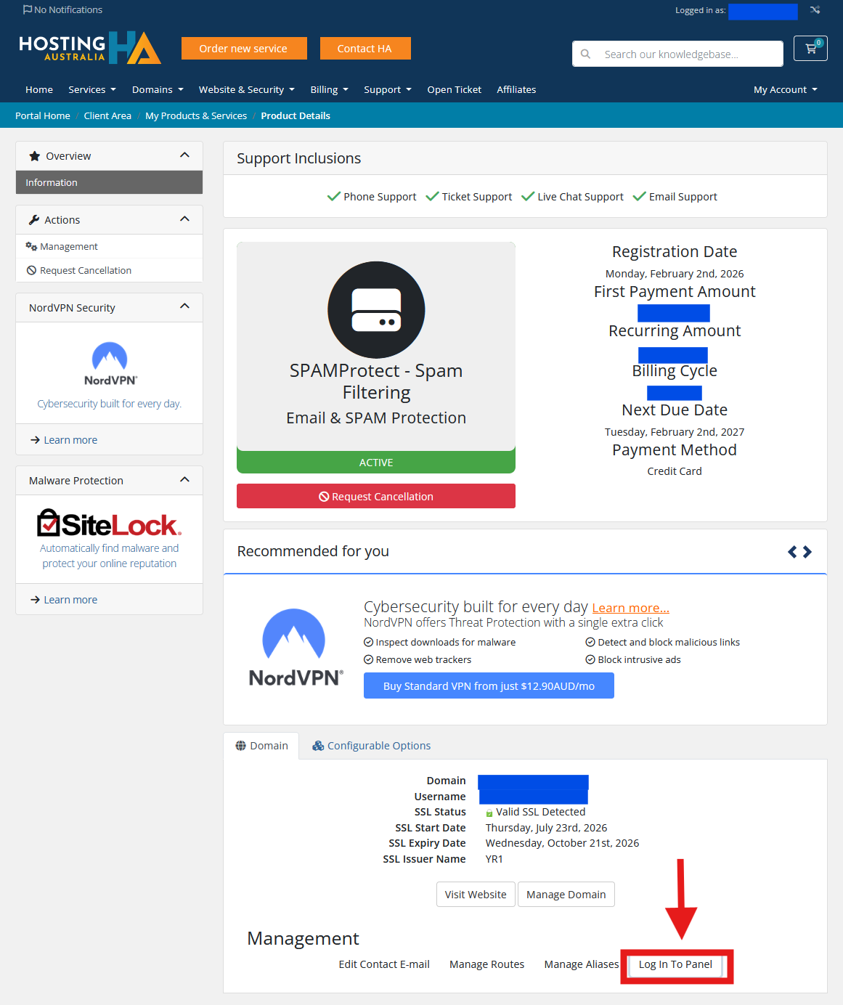The height and width of the screenshot is (1005, 843).
Task: Click the red Request Cancellation button
Action: 376,496
